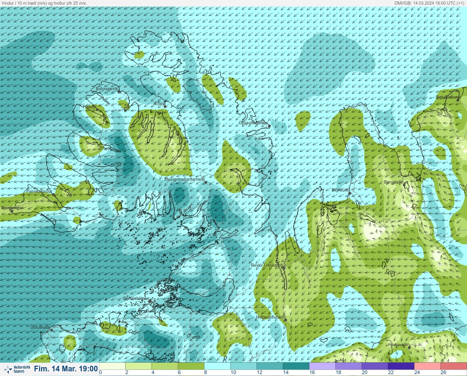Click the Holtavörðuheiði station label
Screen dimensions: 467x376
(x=271, y=317)
